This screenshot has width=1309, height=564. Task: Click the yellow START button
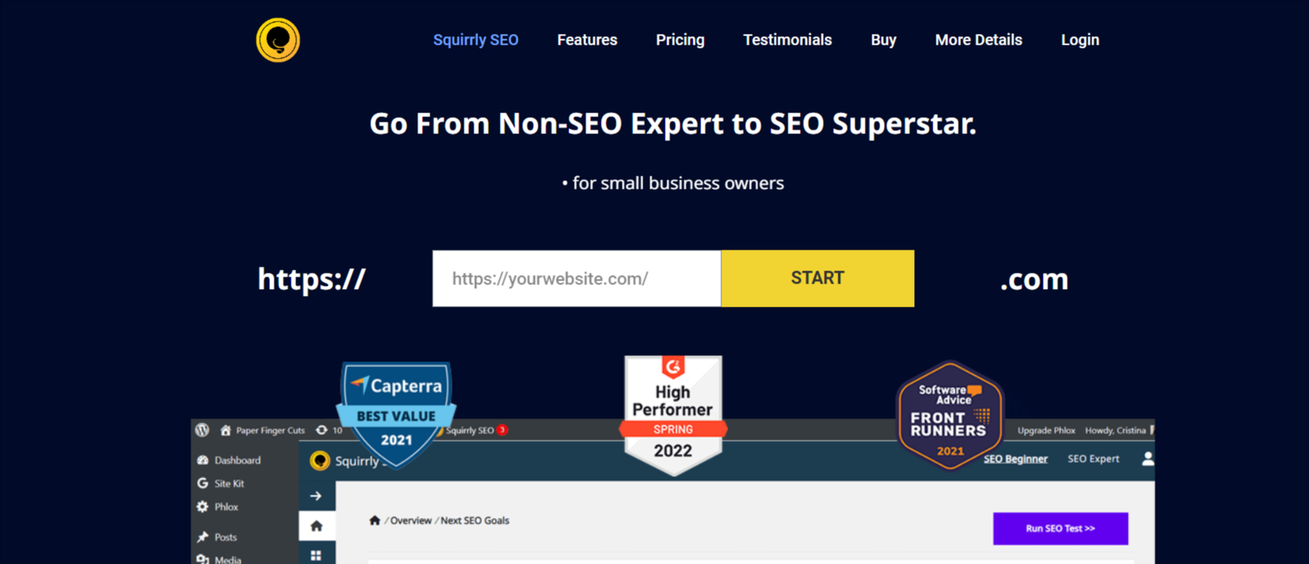click(818, 278)
